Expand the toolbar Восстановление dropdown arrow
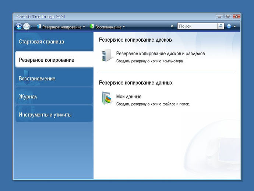 (x=124, y=27)
